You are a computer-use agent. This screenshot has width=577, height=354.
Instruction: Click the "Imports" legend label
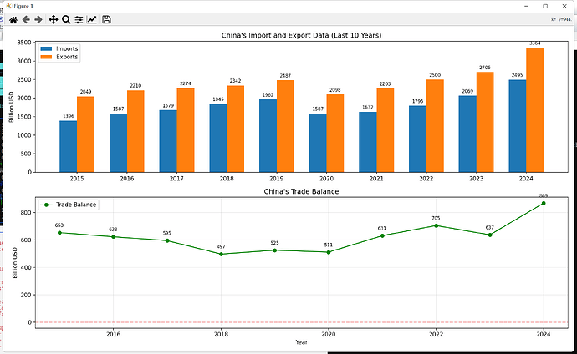(x=67, y=48)
